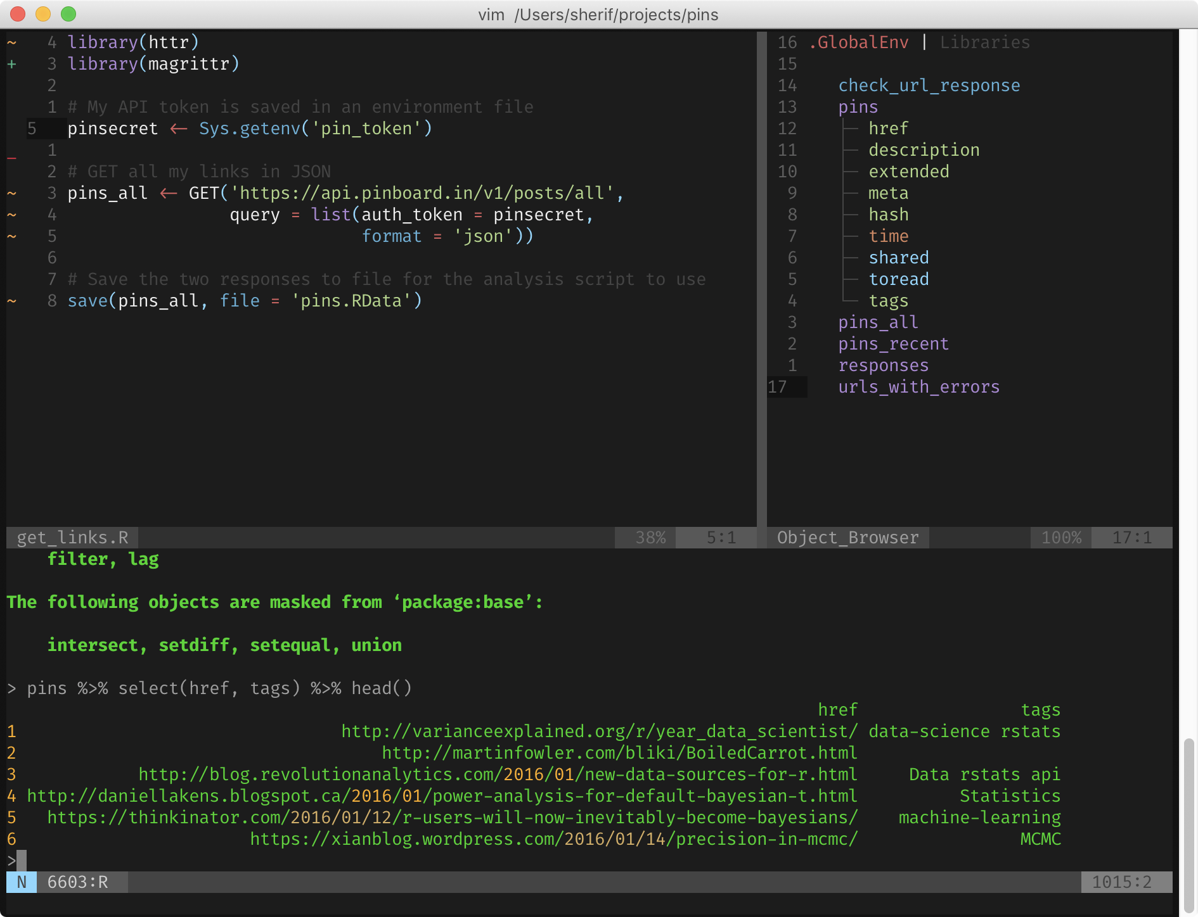
Task: Select the toread column in pins
Action: pos(898,279)
